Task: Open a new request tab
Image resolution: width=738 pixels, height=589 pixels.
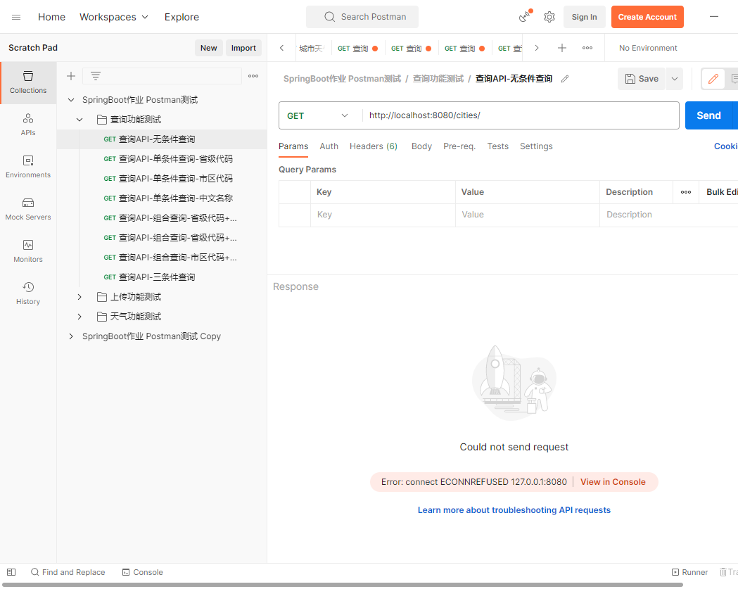Action: (x=562, y=48)
